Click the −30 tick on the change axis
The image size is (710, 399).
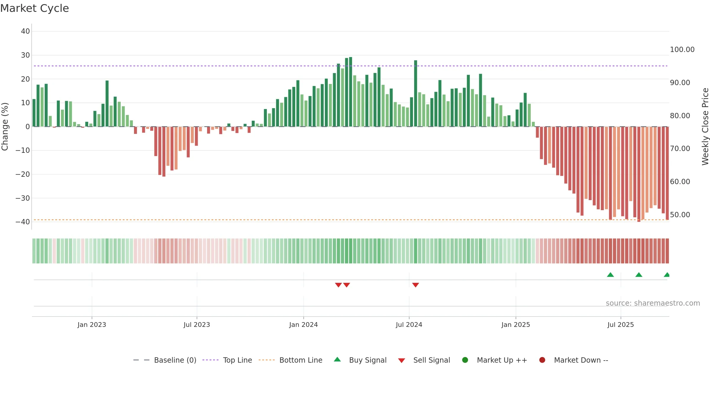click(23, 198)
